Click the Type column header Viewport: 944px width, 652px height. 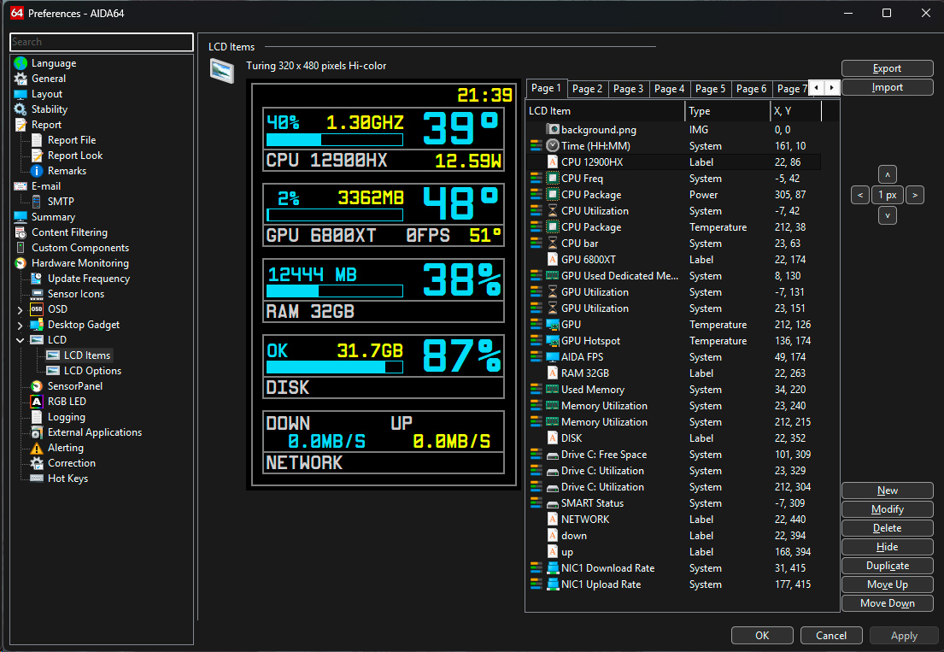728,111
